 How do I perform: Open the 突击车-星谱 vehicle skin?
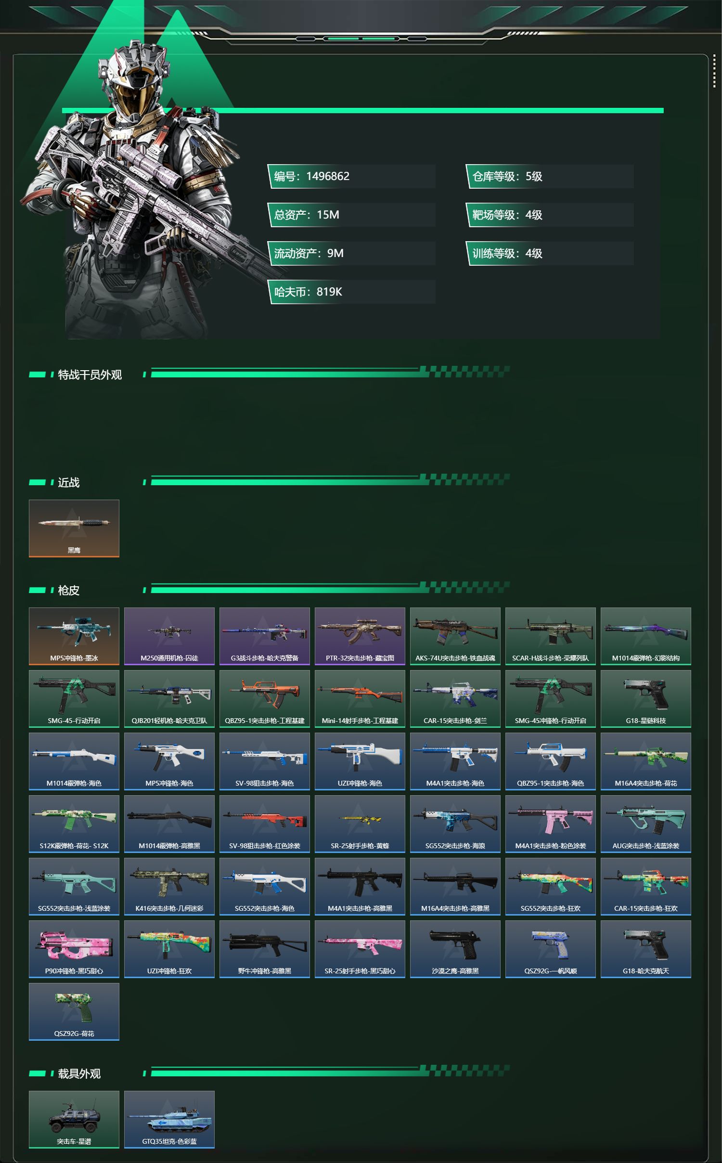click(x=74, y=1119)
